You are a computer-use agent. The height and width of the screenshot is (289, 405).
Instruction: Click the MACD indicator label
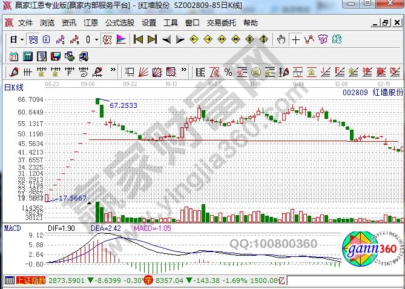tap(13, 228)
